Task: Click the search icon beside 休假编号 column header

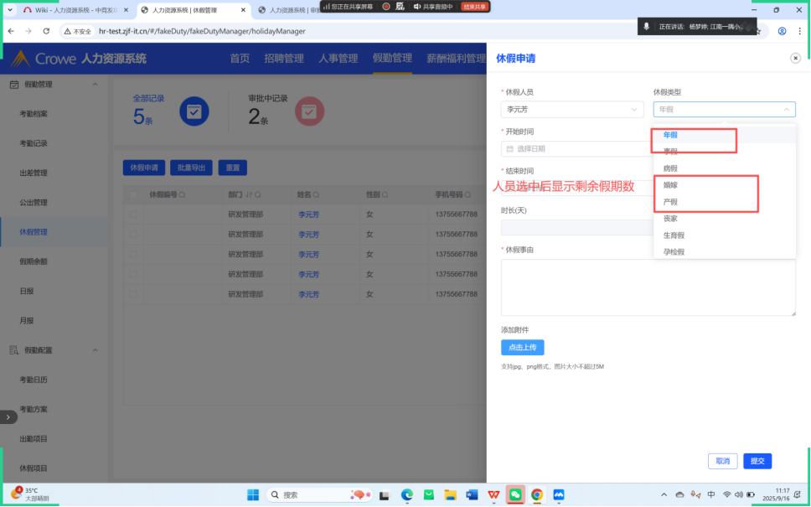Action: pyautogui.click(x=182, y=195)
